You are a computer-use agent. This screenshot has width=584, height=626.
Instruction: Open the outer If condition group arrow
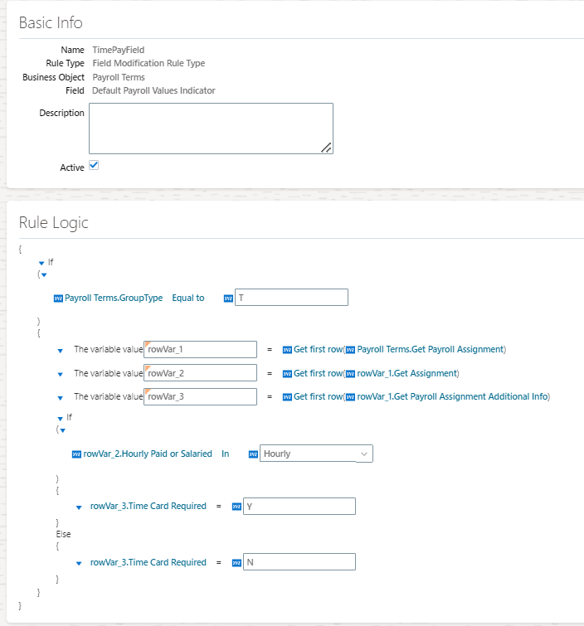coord(44,275)
